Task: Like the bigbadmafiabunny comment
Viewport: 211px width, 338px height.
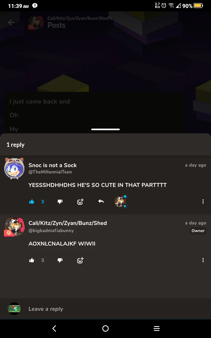Action: (32, 260)
